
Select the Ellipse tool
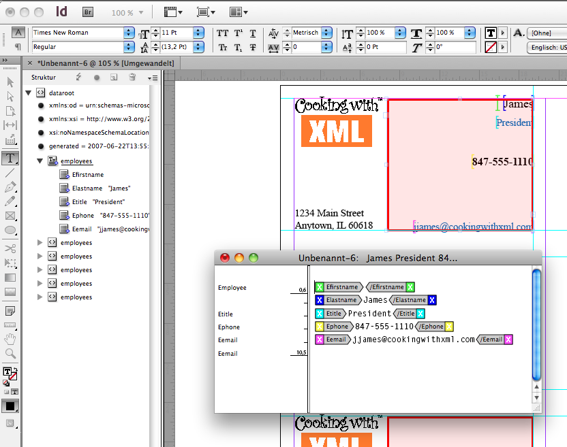coord(10,230)
